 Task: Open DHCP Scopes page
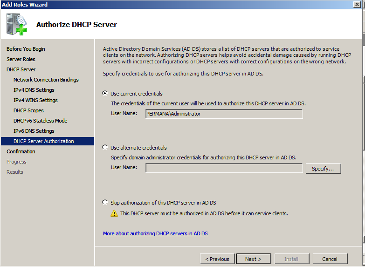point(28,110)
